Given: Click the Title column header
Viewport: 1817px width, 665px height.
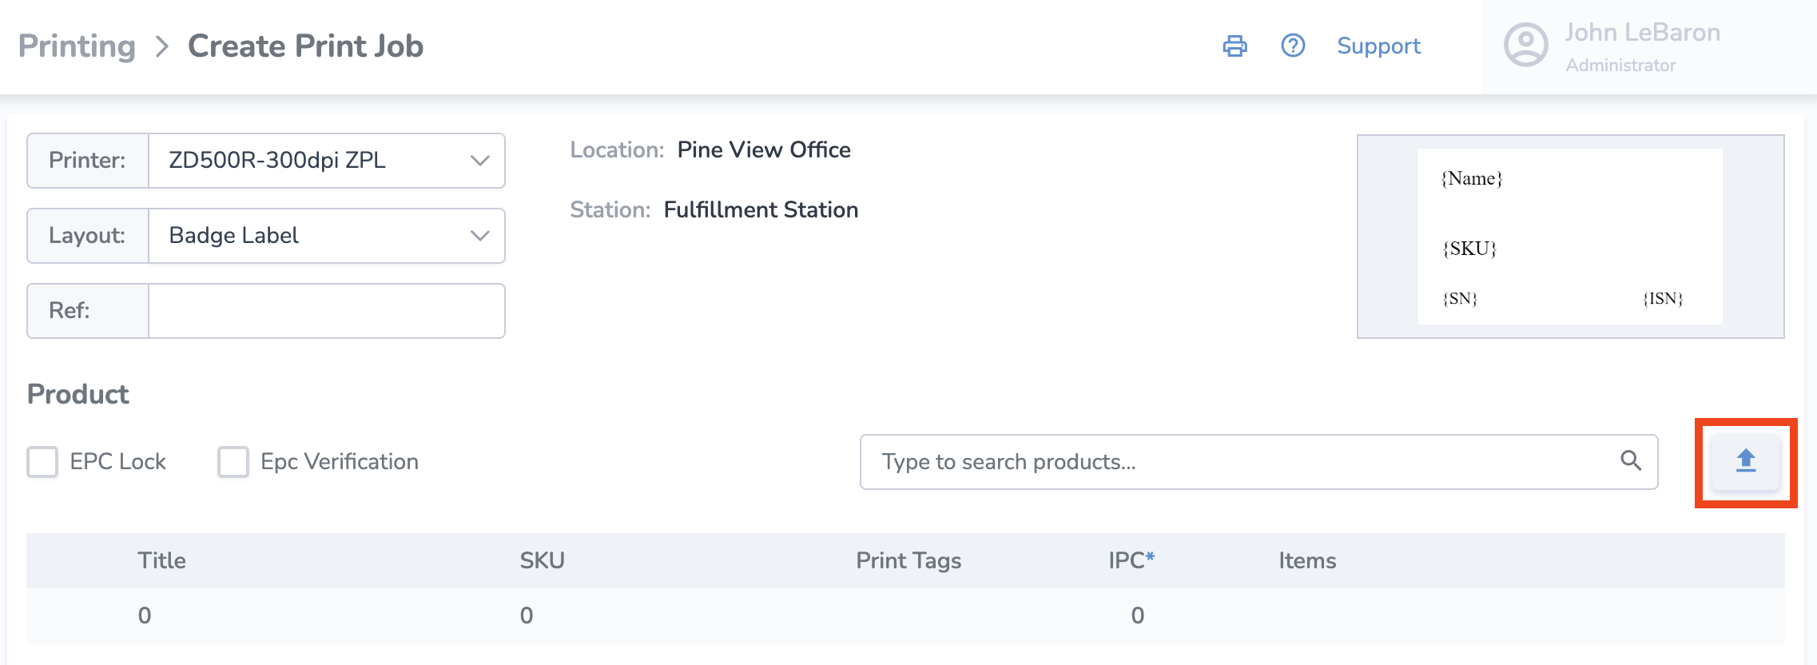Looking at the screenshot, I should [x=161, y=560].
